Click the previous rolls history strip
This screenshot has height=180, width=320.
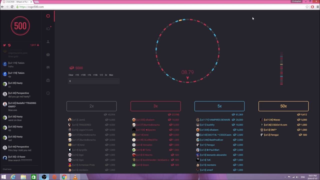point(281,68)
